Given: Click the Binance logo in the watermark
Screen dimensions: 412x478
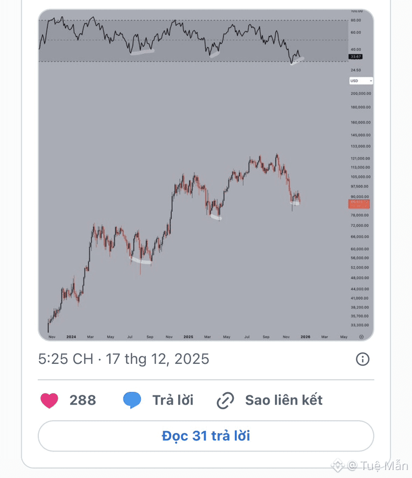Looking at the screenshot, I should 338,466.
